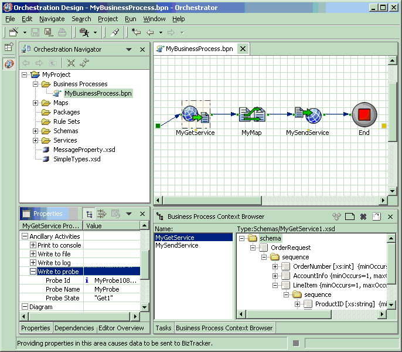Click the Save toolbar icon
402x352 pixels.
[35, 32]
